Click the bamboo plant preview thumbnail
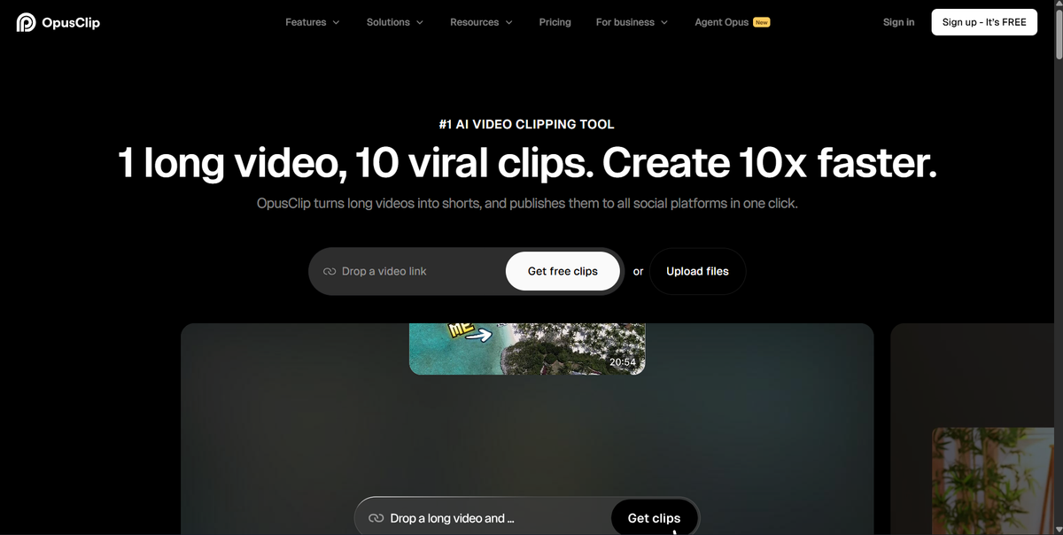The width and height of the screenshot is (1063, 535). point(991,481)
